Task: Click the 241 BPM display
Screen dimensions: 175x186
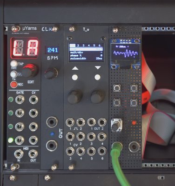Action: pos(53,50)
